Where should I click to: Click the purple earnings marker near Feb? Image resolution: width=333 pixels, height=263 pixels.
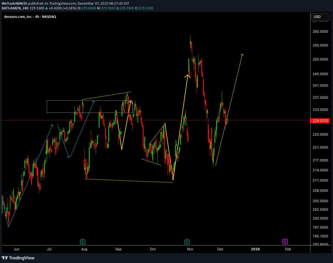pos(285,242)
